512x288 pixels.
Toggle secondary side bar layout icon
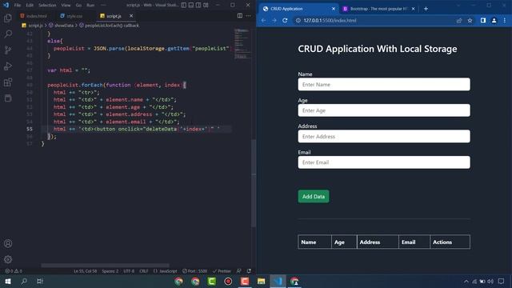pyautogui.click(x=198, y=6)
